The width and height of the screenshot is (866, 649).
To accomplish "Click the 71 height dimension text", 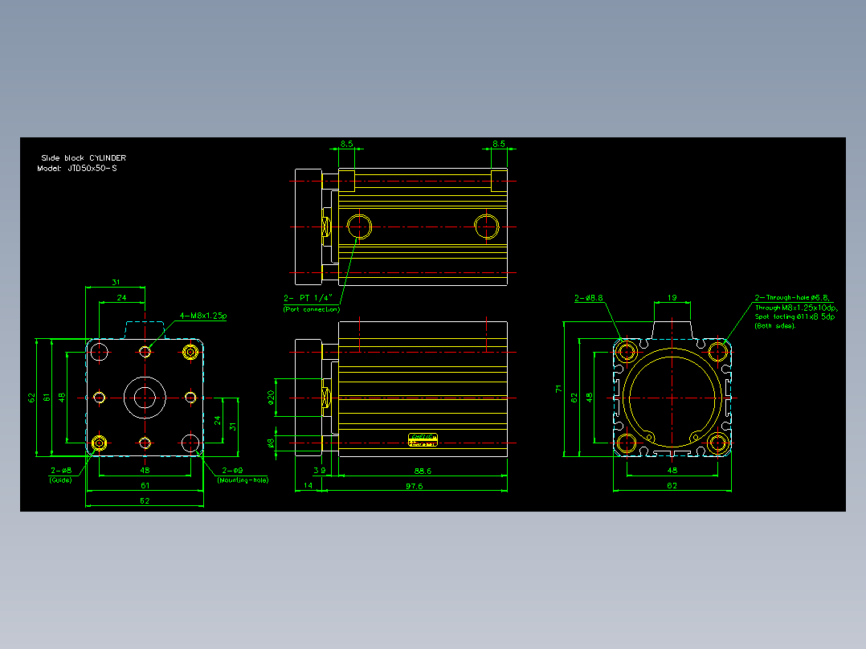I will (x=558, y=389).
